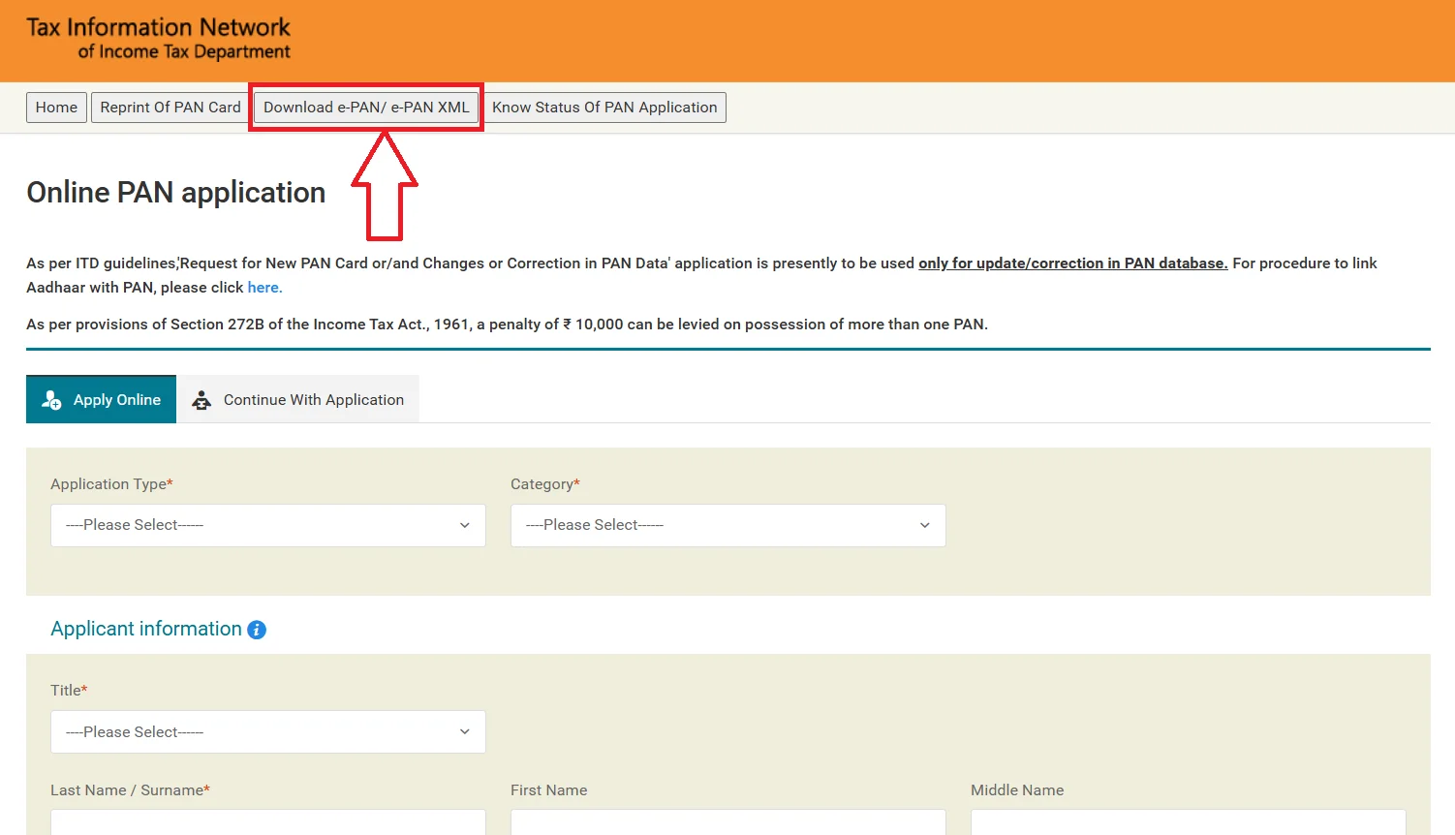Switch to Continue With Application tab
1455x835 pixels.
tap(298, 399)
